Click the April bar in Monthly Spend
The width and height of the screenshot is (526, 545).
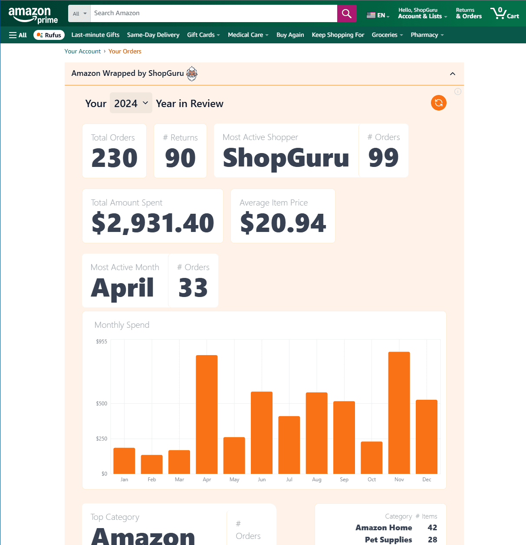(207, 414)
